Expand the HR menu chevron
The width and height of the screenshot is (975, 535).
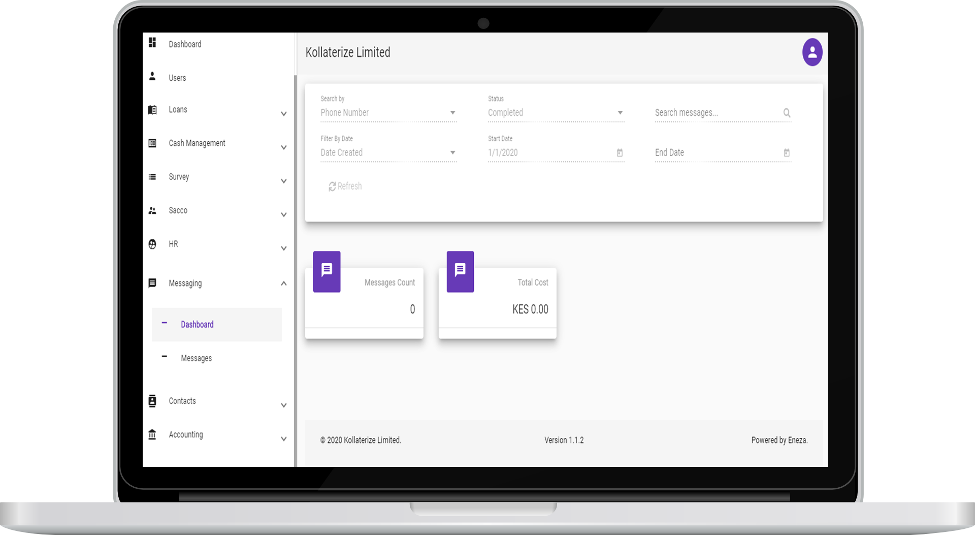point(283,248)
